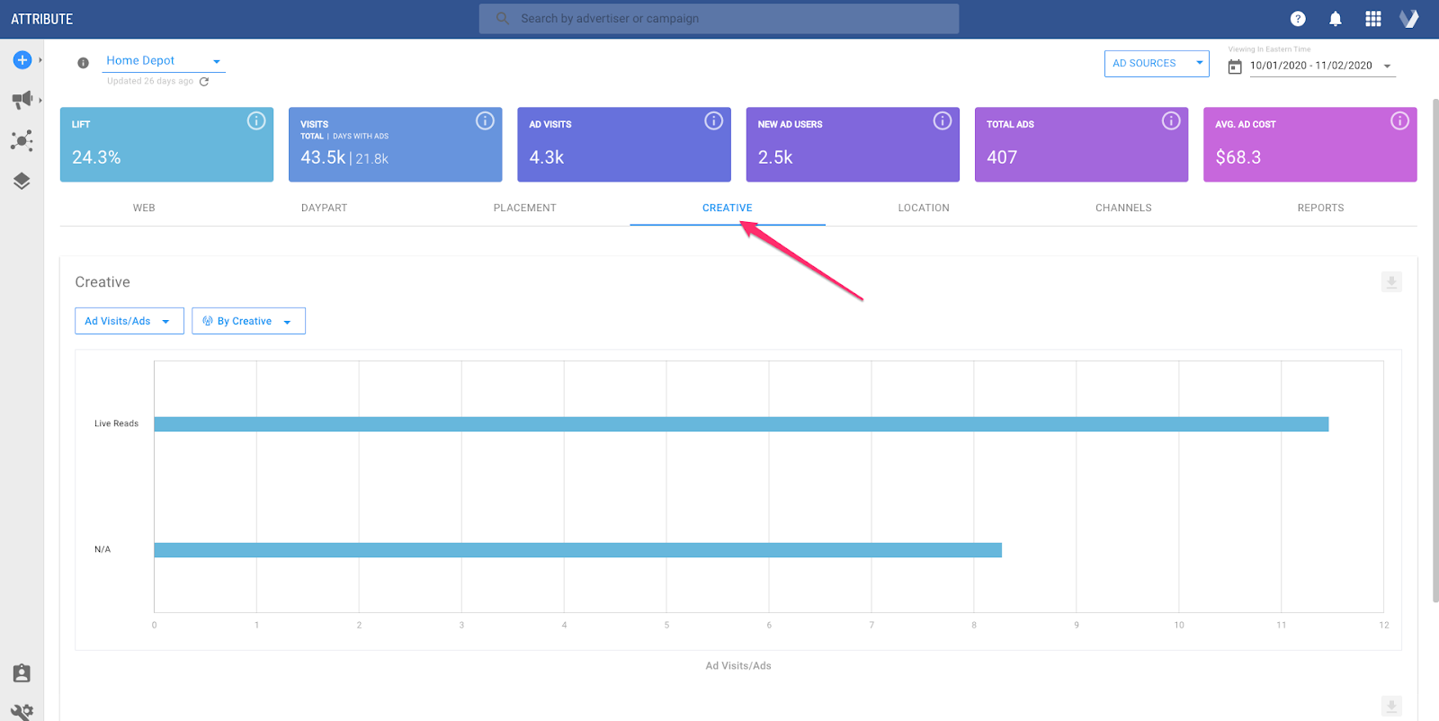Open the network nodes icon in sidebar
Image resolution: width=1439 pixels, height=721 pixels.
(22, 140)
